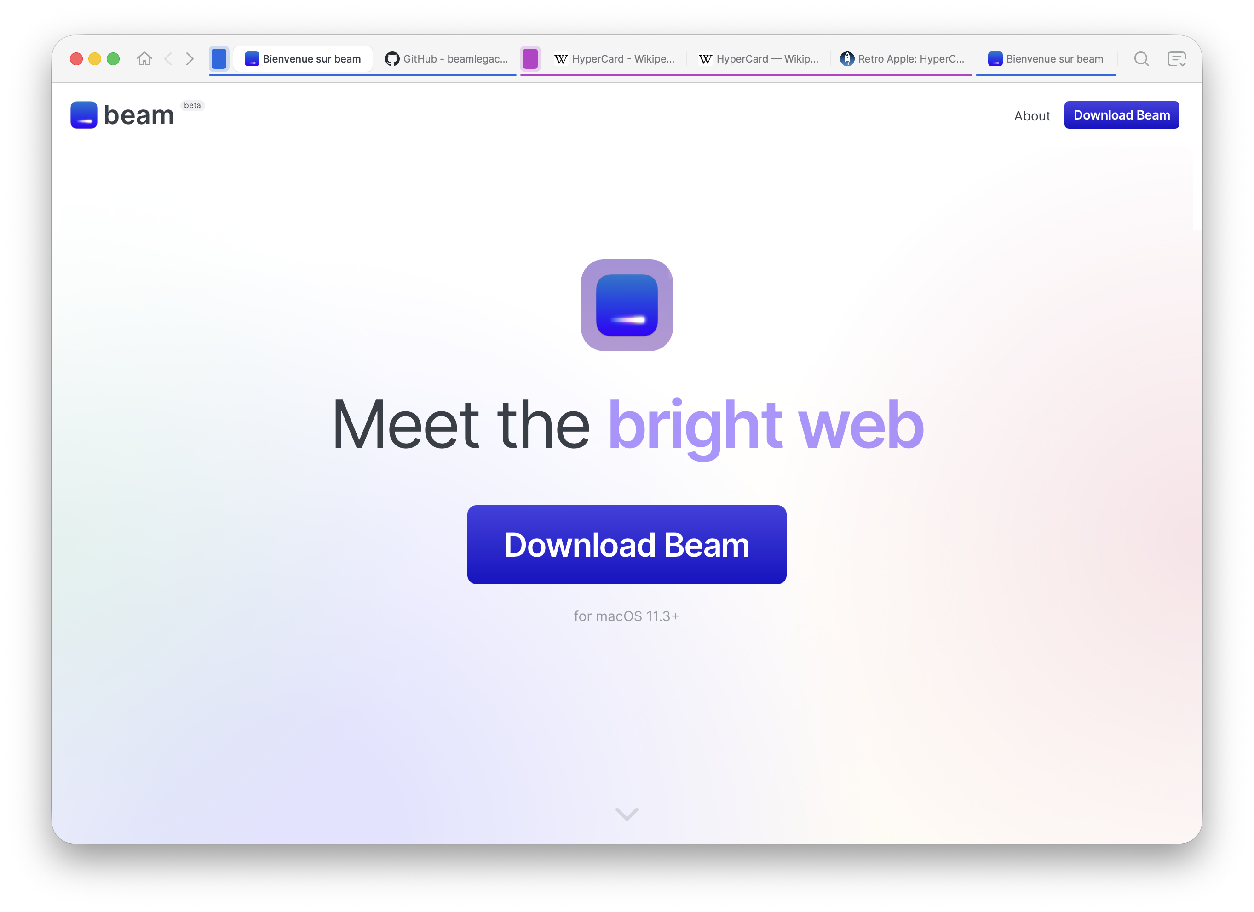Collapse the blue tab group capsule

219,58
